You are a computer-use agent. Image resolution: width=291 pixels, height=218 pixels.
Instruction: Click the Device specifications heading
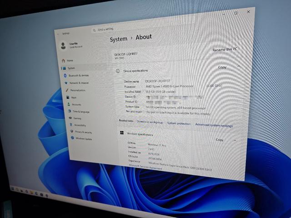pos(135,71)
